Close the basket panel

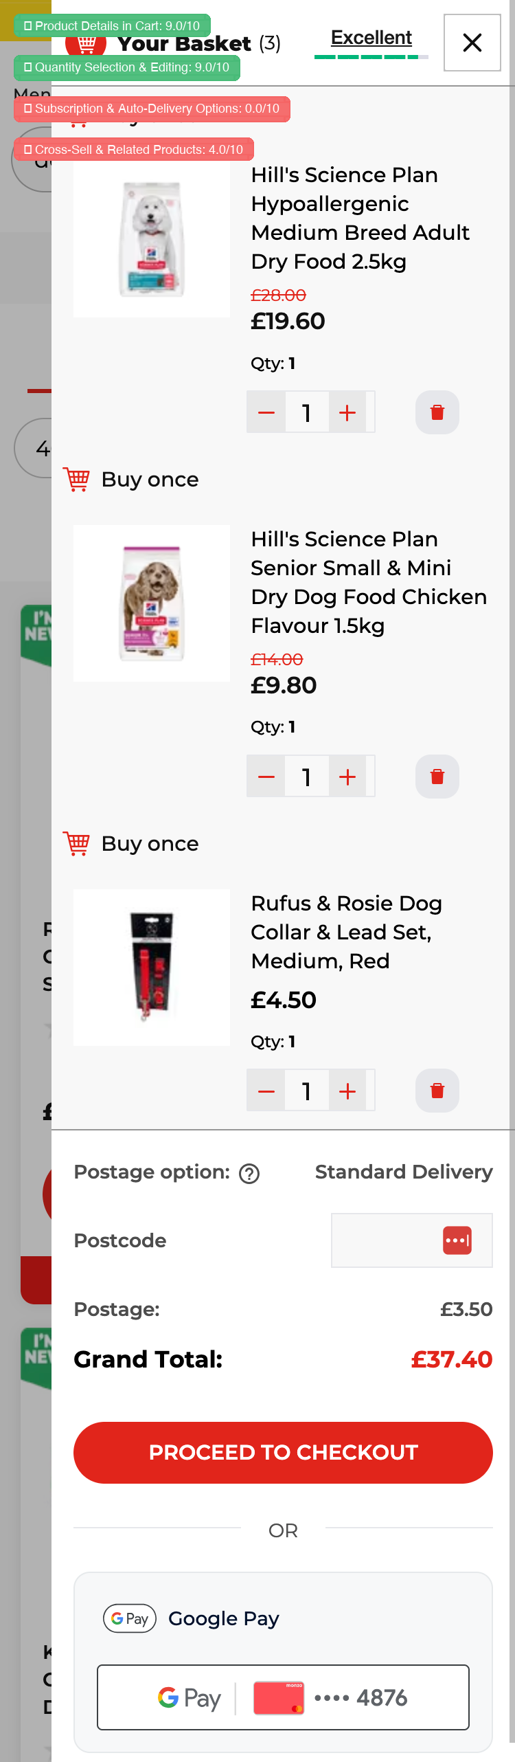click(472, 43)
